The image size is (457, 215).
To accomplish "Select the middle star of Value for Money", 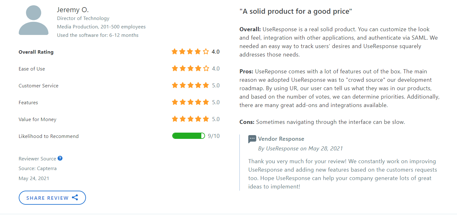I will pos(190,119).
